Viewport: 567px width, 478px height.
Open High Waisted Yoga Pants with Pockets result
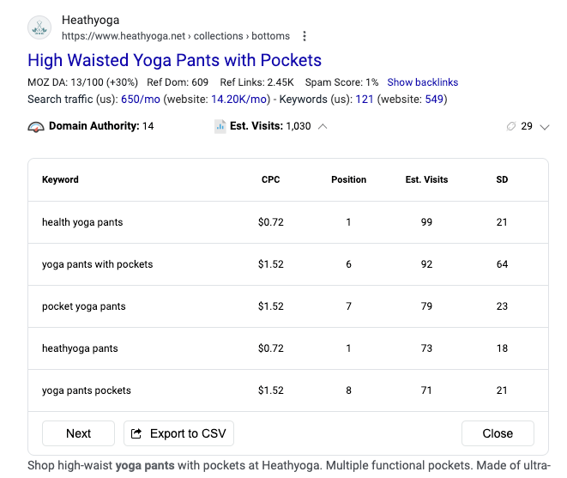click(174, 60)
